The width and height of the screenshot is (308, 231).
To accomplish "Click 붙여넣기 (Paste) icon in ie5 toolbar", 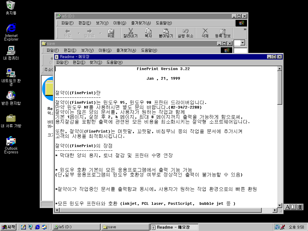I will pos(166,33).
